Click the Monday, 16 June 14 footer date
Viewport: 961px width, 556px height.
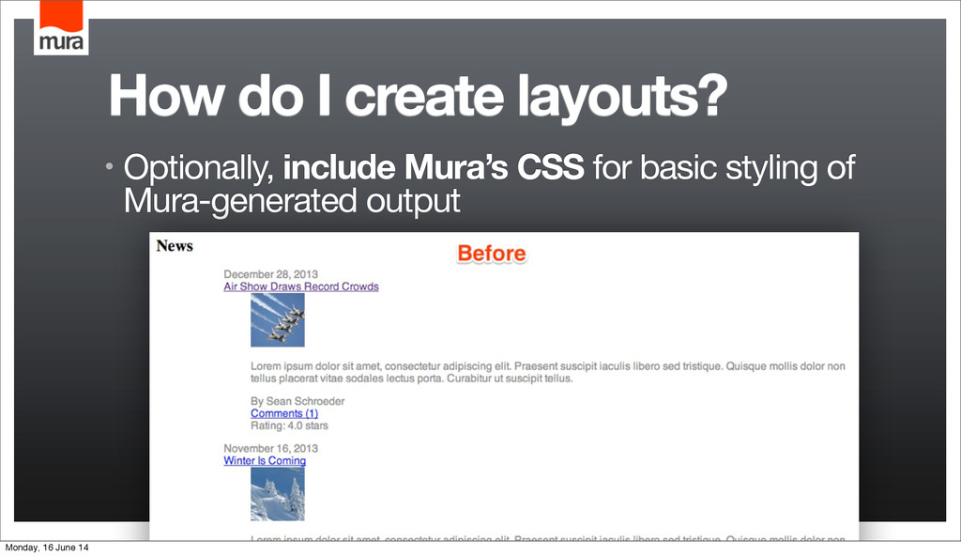[47, 548]
